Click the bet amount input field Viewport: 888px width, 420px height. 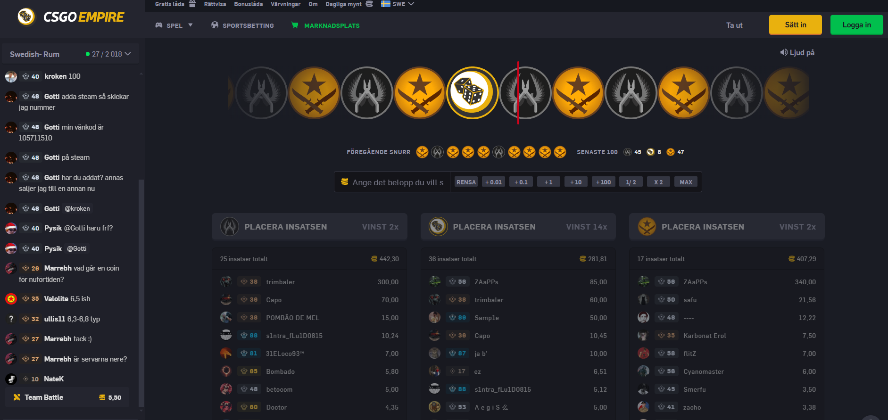398,182
